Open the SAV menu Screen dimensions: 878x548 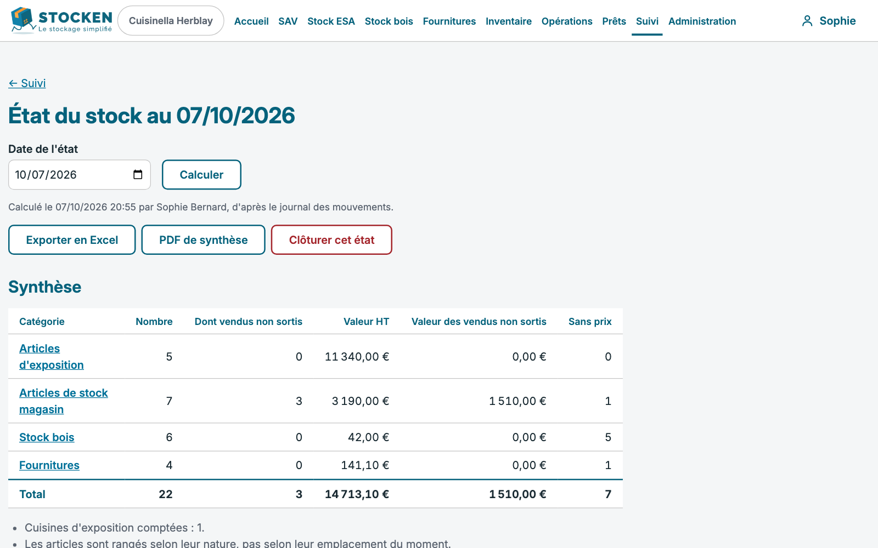[x=288, y=21]
